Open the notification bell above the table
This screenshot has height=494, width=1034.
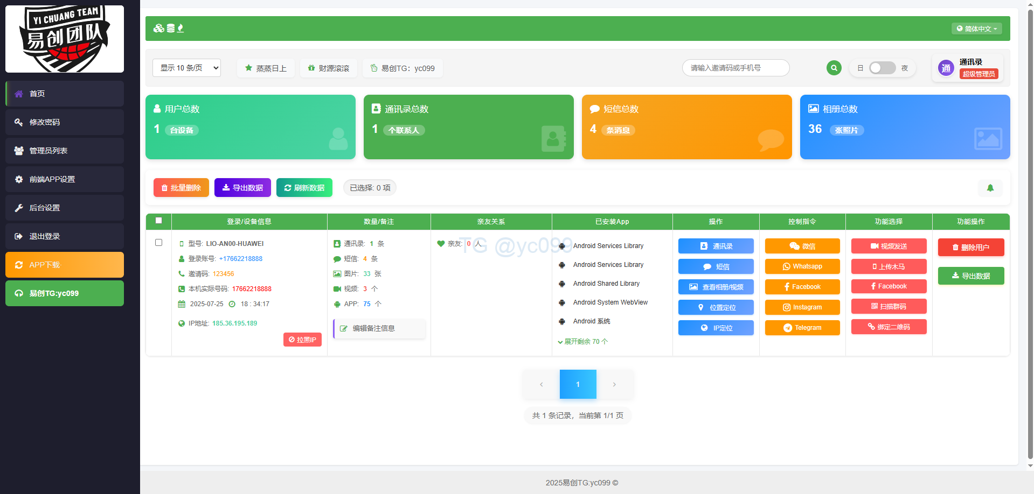tap(990, 188)
